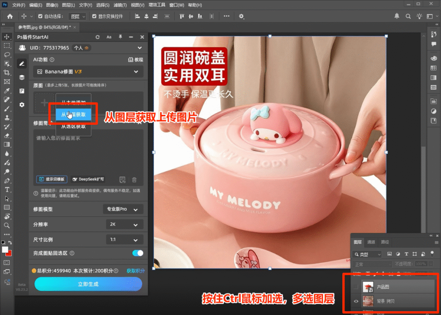Screen dimensions: 441x315
Task: Open the 窗口(W) menu
Action: point(177,5)
